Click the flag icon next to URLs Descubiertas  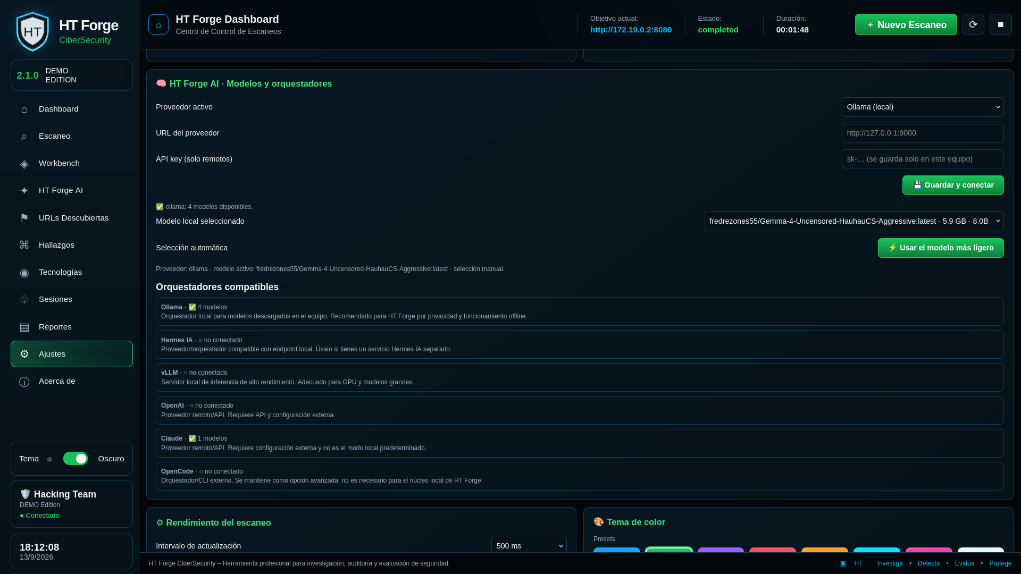tap(24, 218)
